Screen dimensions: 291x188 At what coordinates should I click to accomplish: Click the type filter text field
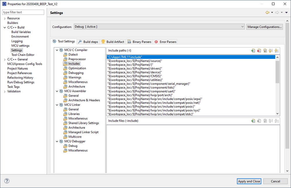[23, 12]
